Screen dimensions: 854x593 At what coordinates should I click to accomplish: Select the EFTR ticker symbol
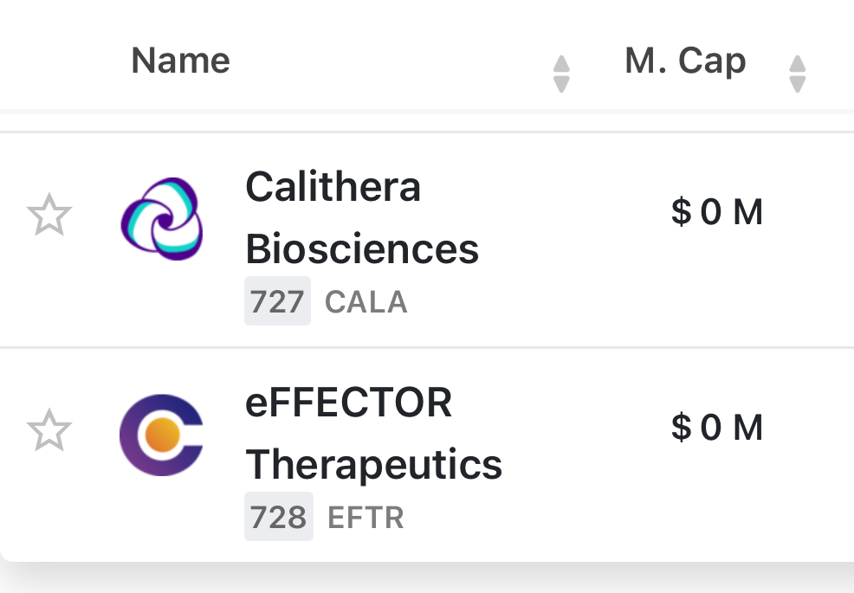coord(366,518)
